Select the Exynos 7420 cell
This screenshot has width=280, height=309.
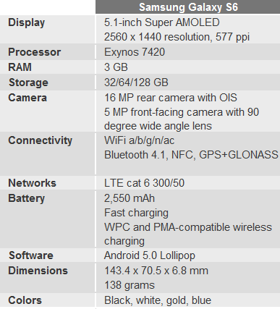(135, 52)
